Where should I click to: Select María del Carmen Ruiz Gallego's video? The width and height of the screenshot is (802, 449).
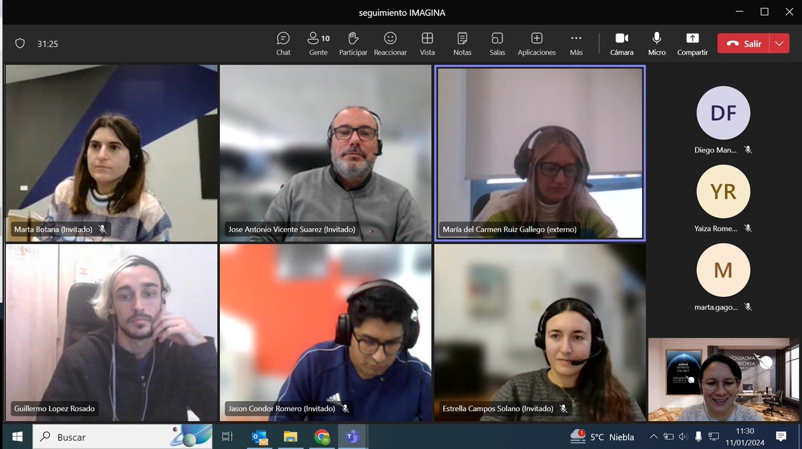click(x=540, y=153)
